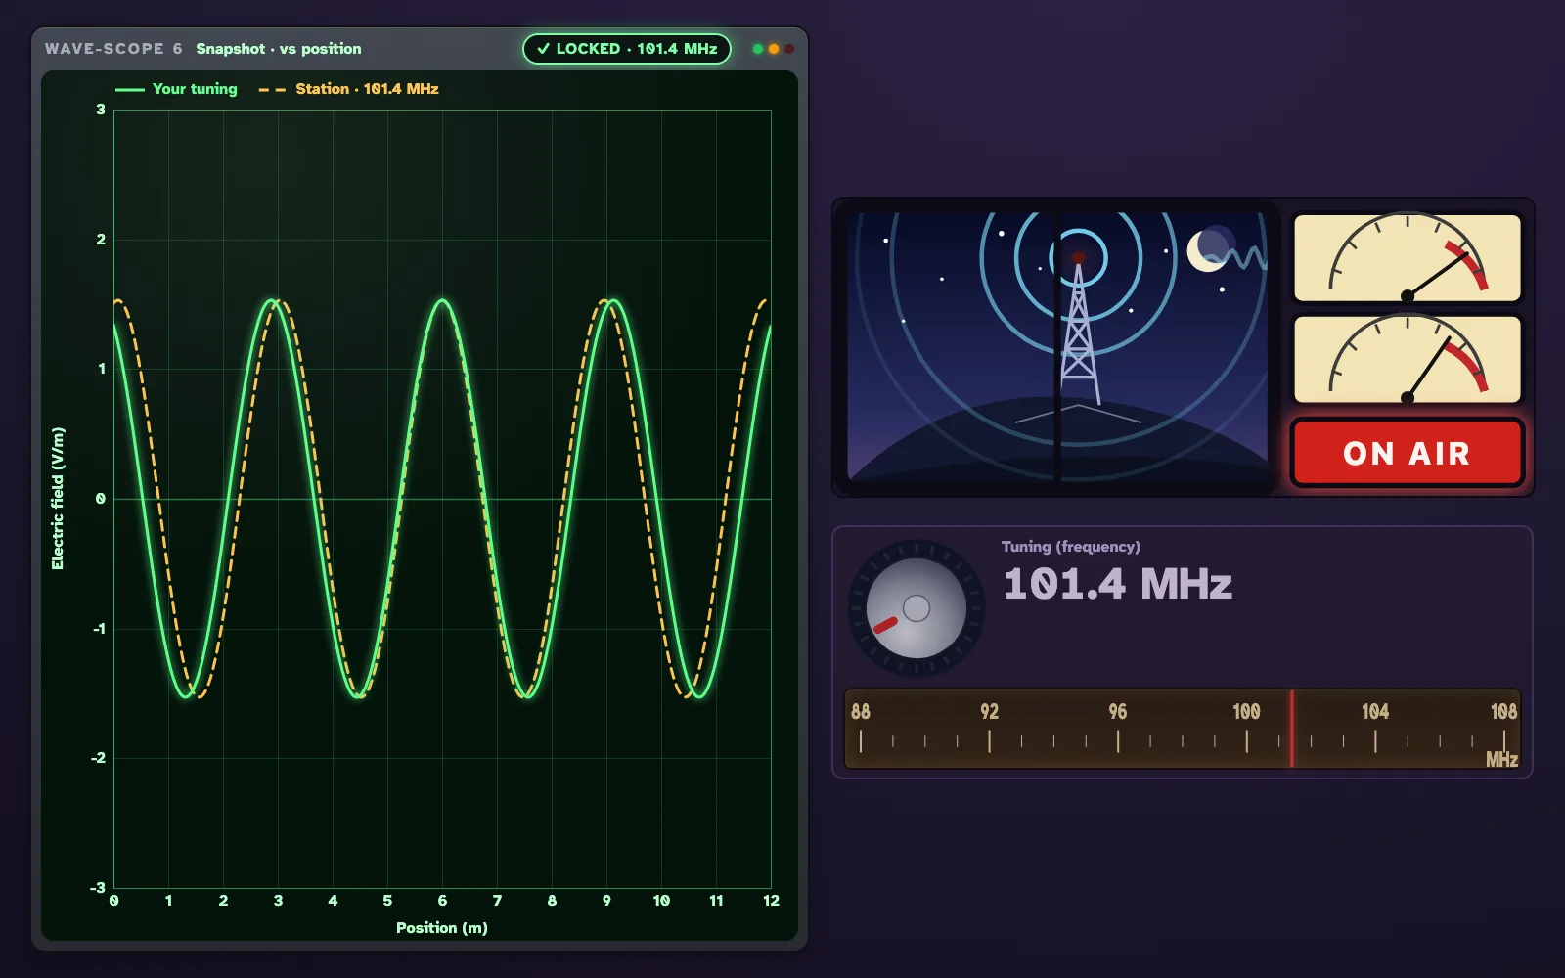Click the 'Position (m)' axis label
This screenshot has height=978, width=1565.
pyautogui.click(x=442, y=928)
